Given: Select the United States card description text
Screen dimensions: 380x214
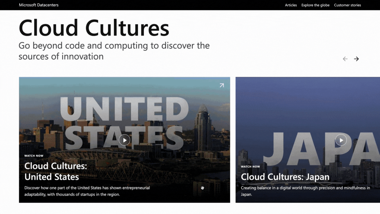Looking at the screenshot, I should click(87, 191).
